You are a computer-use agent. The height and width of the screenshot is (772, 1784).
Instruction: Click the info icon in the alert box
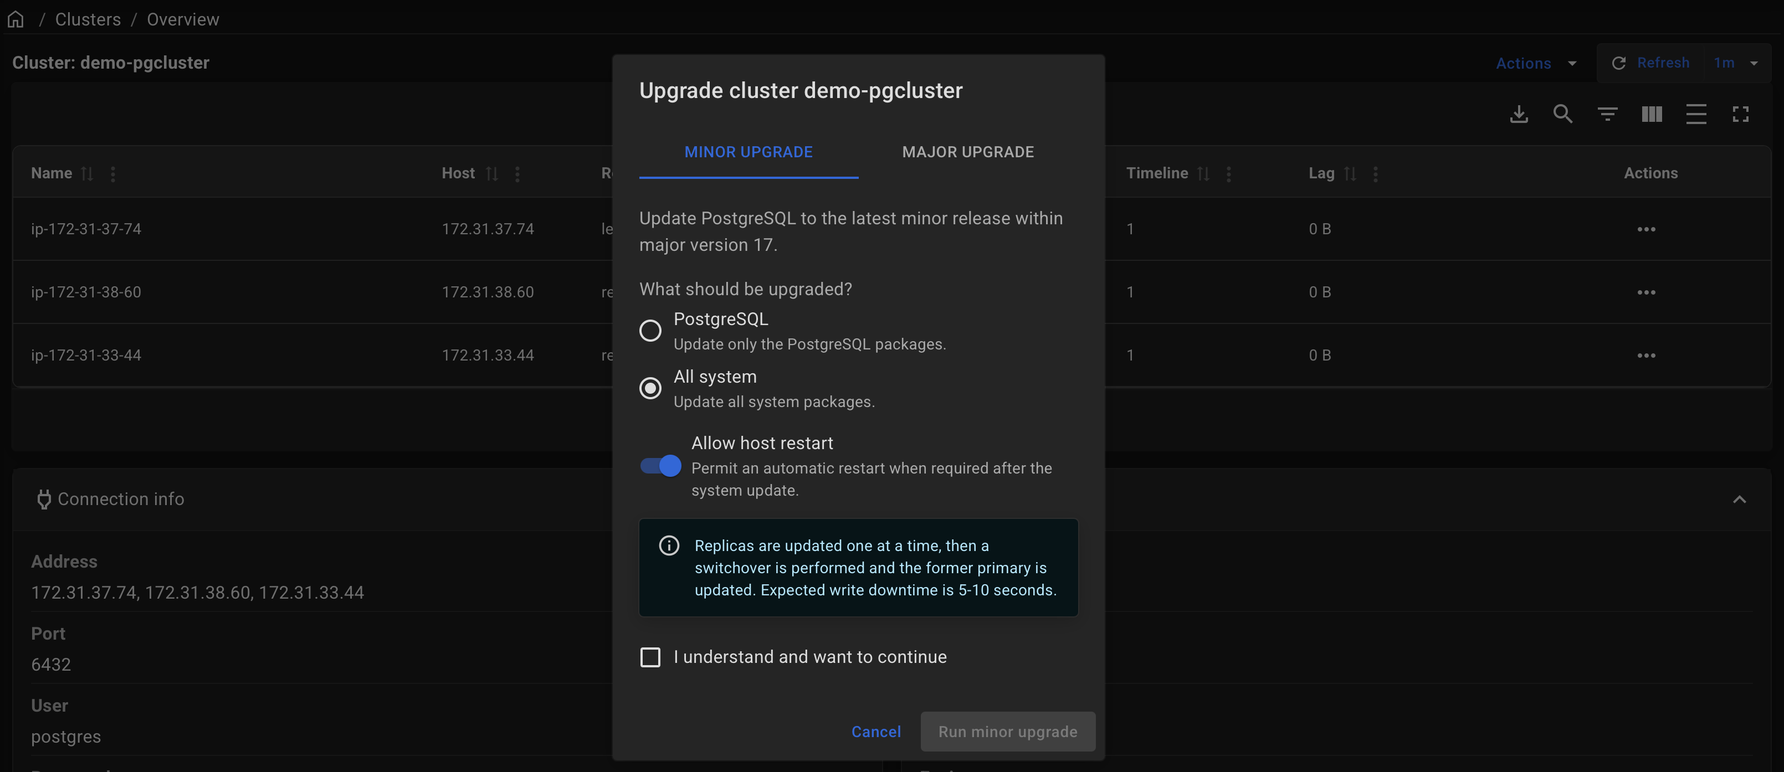tap(669, 545)
